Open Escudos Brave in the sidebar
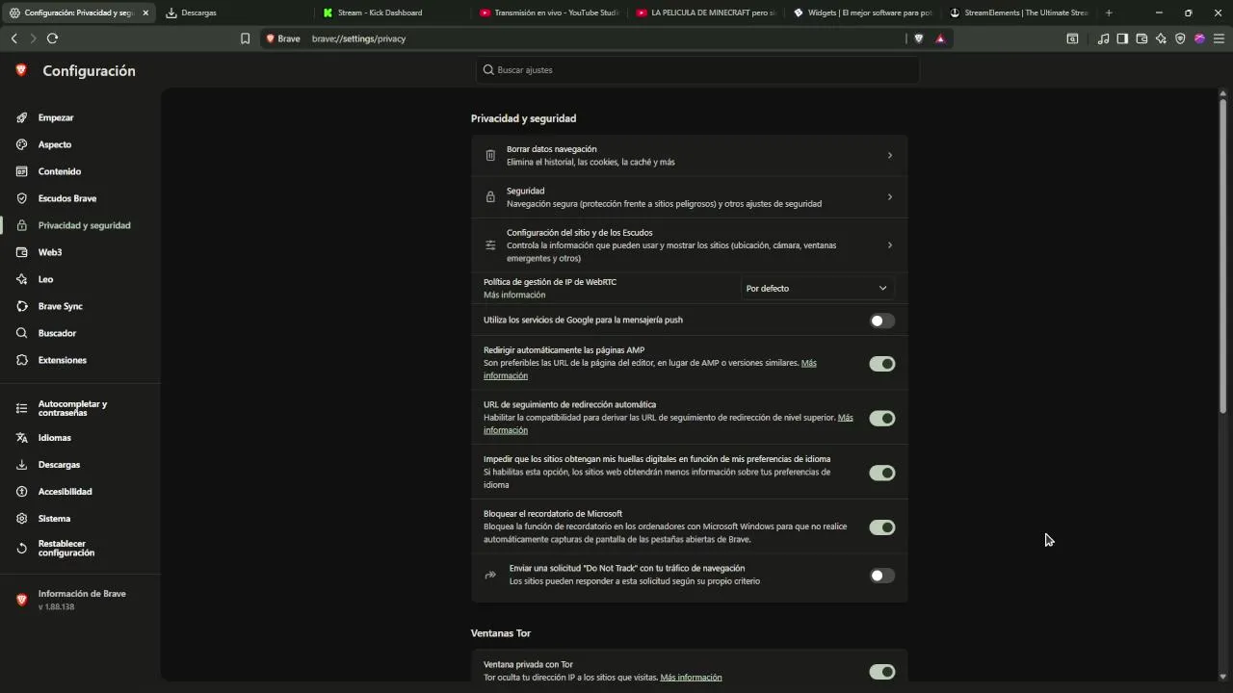The height and width of the screenshot is (693, 1233). [x=67, y=198]
